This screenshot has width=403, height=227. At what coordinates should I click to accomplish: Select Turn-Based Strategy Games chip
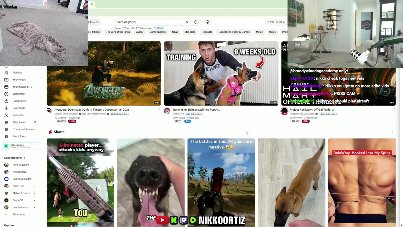click(x=234, y=32)
